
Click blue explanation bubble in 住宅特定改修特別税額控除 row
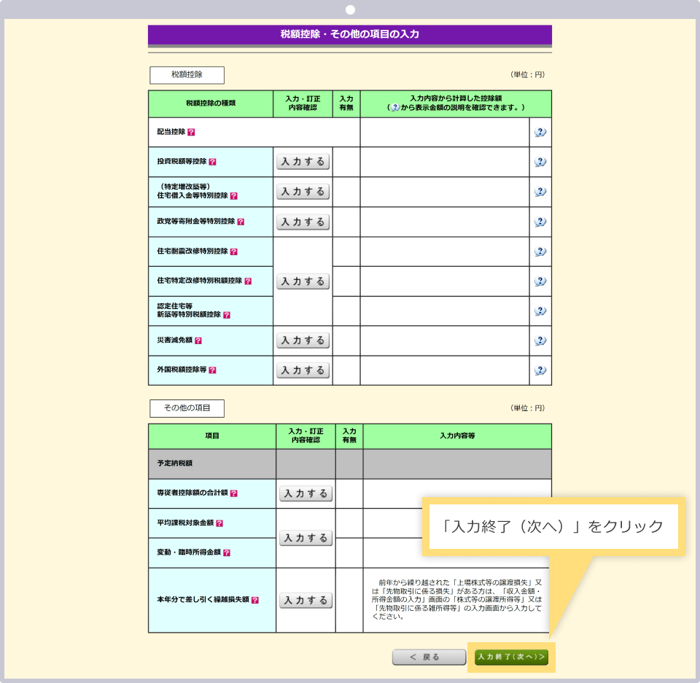(540, 281)
